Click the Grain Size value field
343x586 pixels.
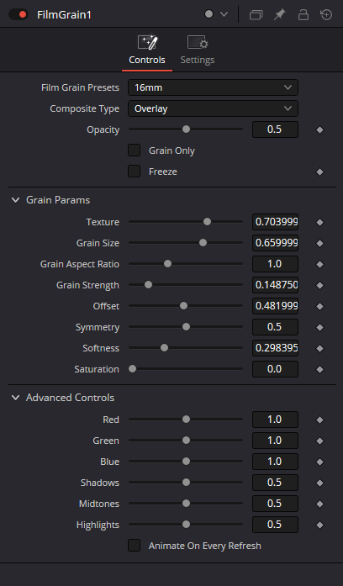pos(275,242)
